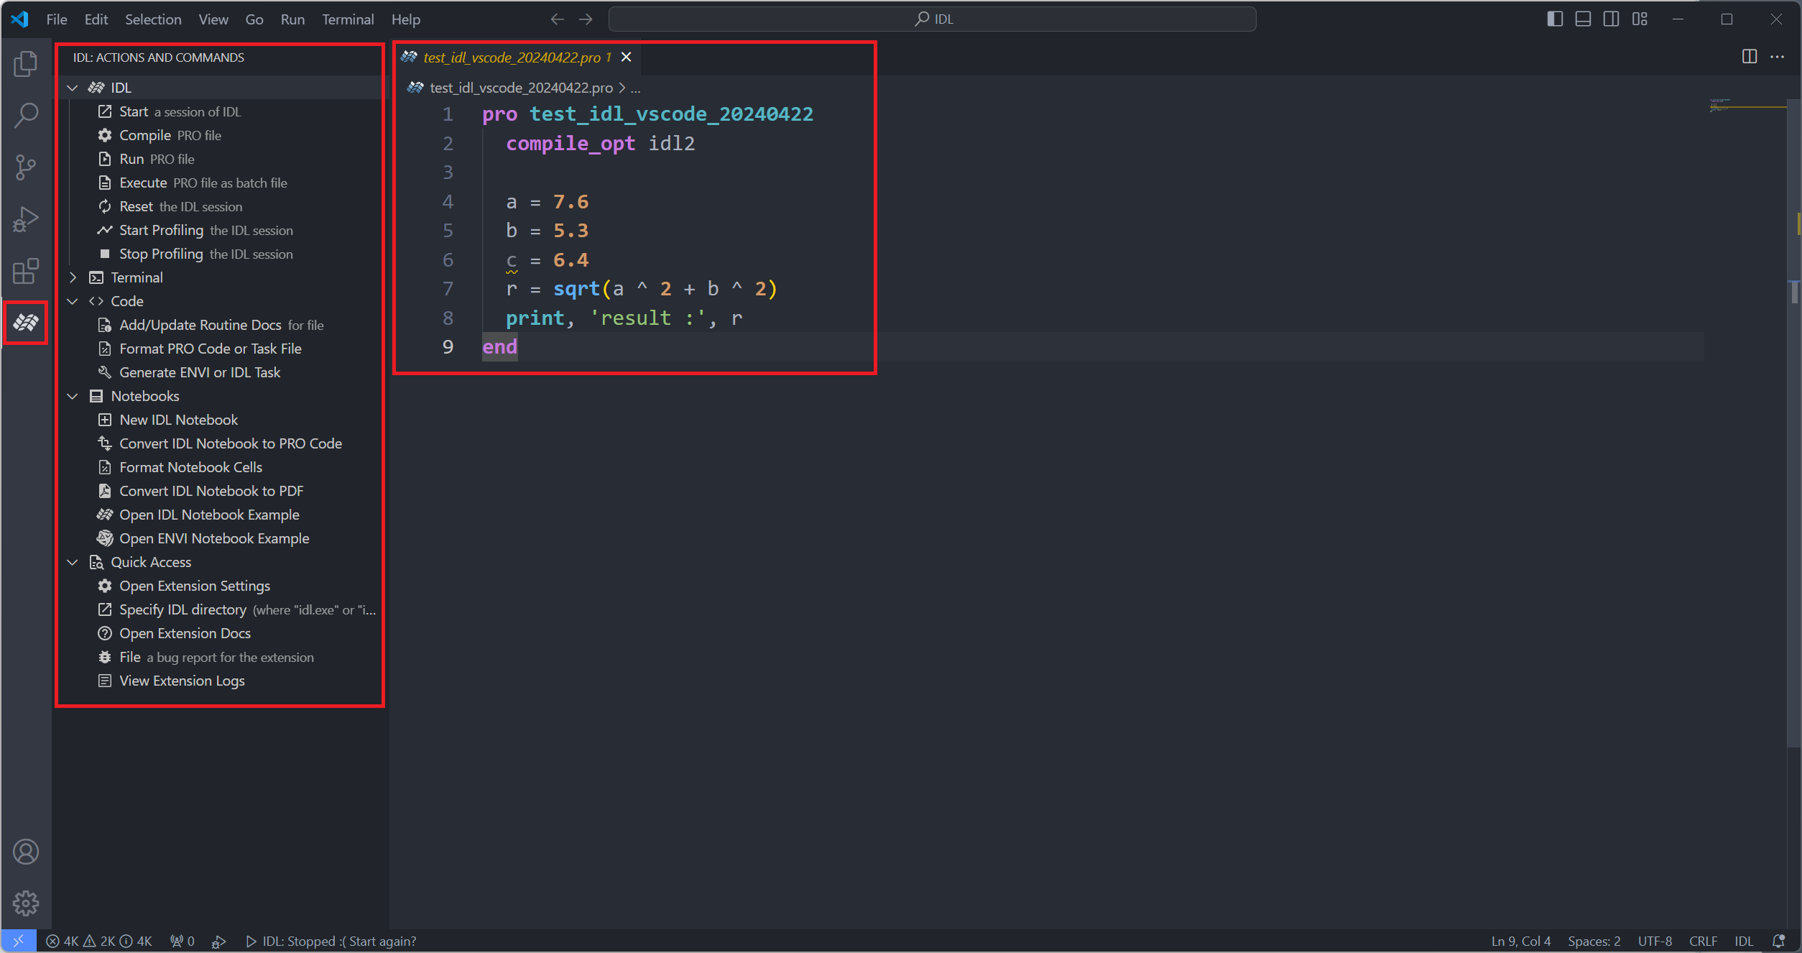The width and height of the screenshot is (1802, 953).
Task: Open the Run menu
Action: coord(292,19)
